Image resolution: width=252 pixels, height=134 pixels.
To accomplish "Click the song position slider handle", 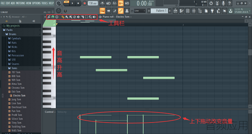I will point(65,11).
